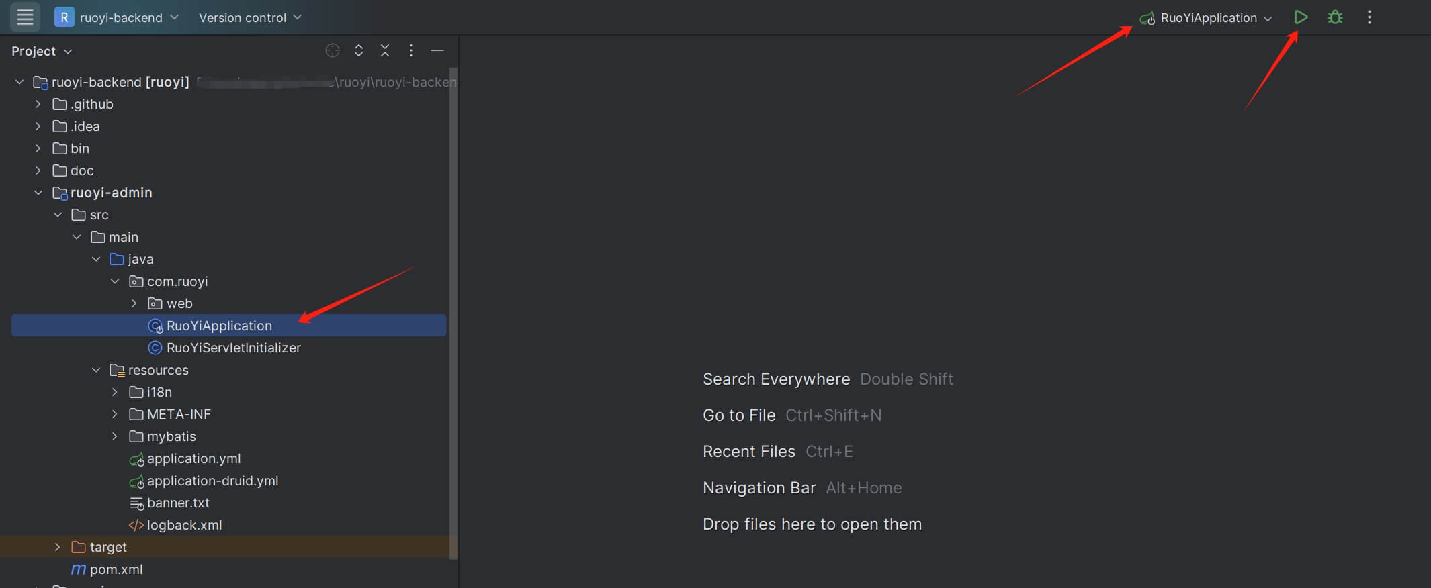Screen dimensions: 1431x588
Task: Collapse the main folder
Action: 77,237
